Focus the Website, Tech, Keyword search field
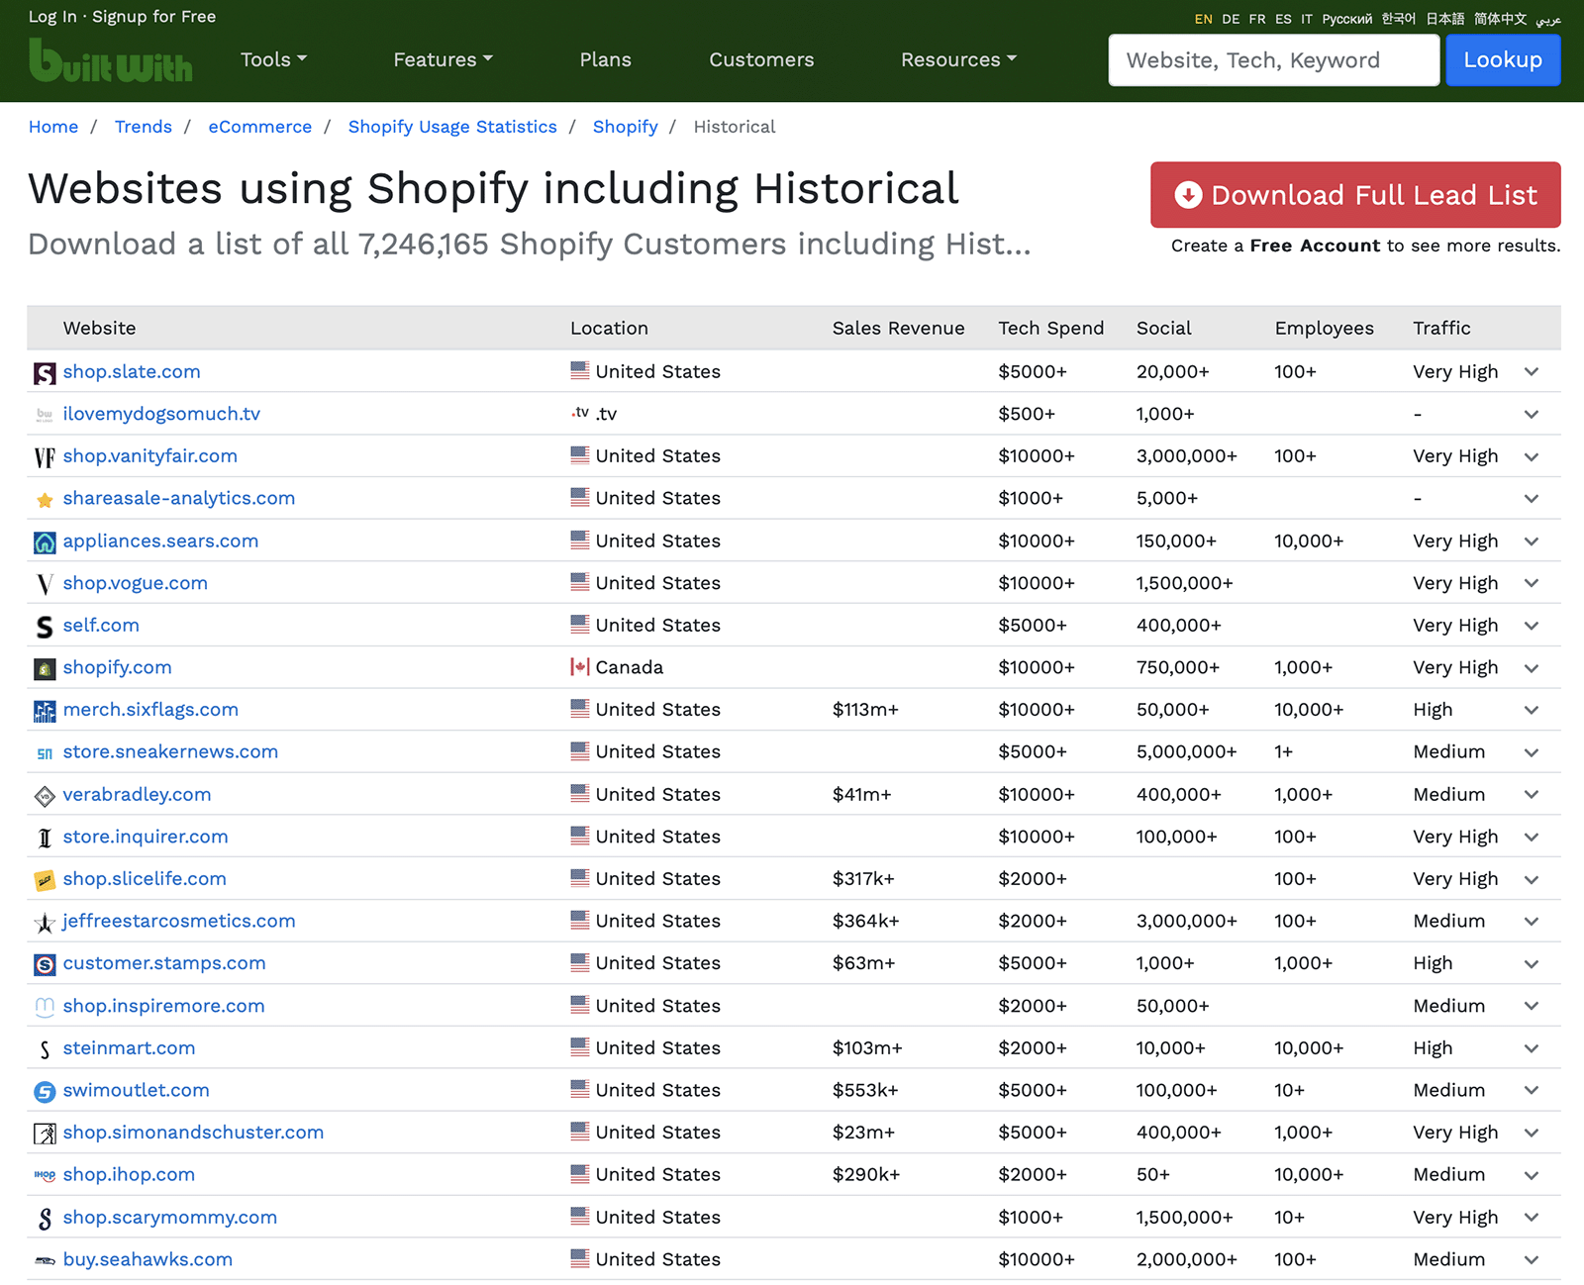The height and width of the screenshot is (1285, 1584). [1274, 60]
